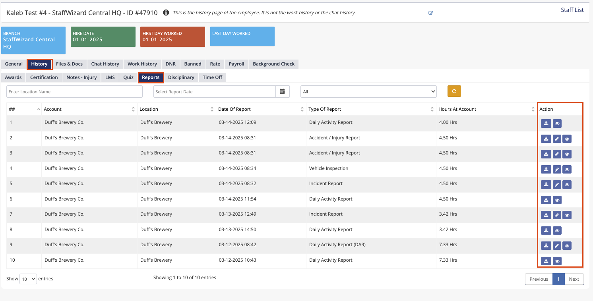Download the row 5 Incident Report
The height and width of the screenshot is (301, 593).
546,185
